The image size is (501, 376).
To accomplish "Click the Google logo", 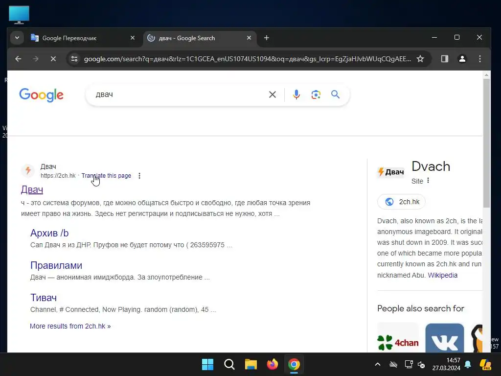I will click(42, 95).
